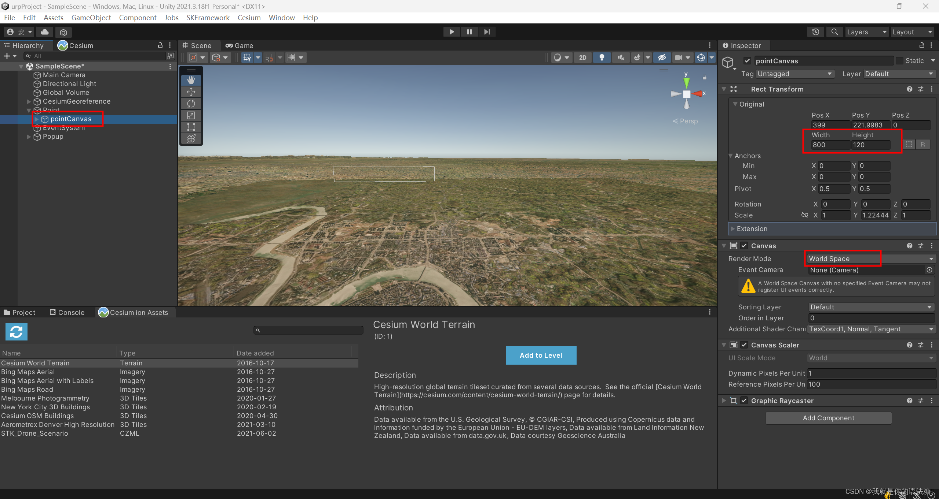Select the Hand tool in the Scene toolbar
Screen dimensions: 939x499
tap(191, 79)
